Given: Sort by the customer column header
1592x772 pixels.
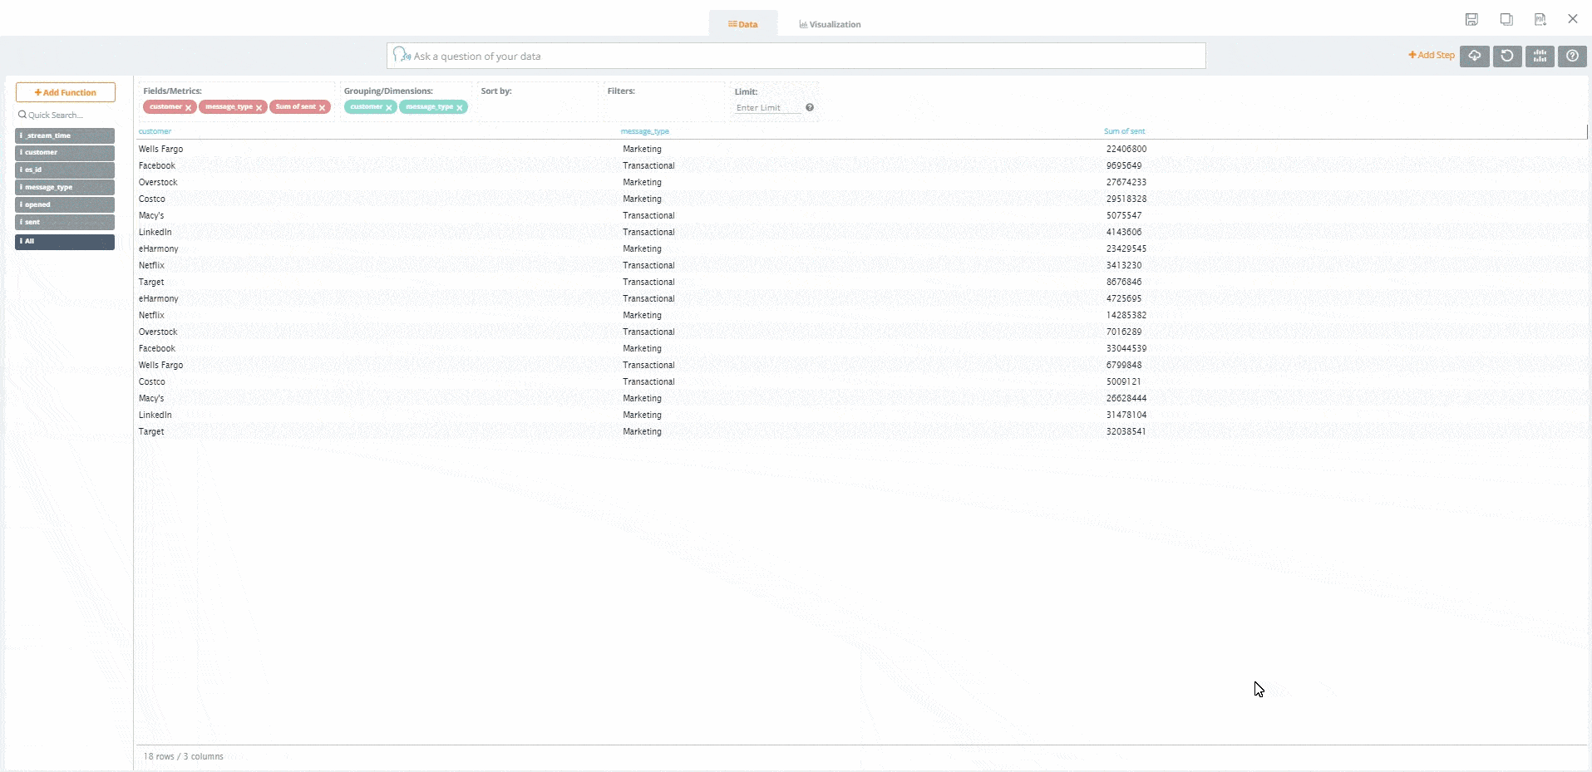Looking at the screenshot, I should tap(155, 131).
